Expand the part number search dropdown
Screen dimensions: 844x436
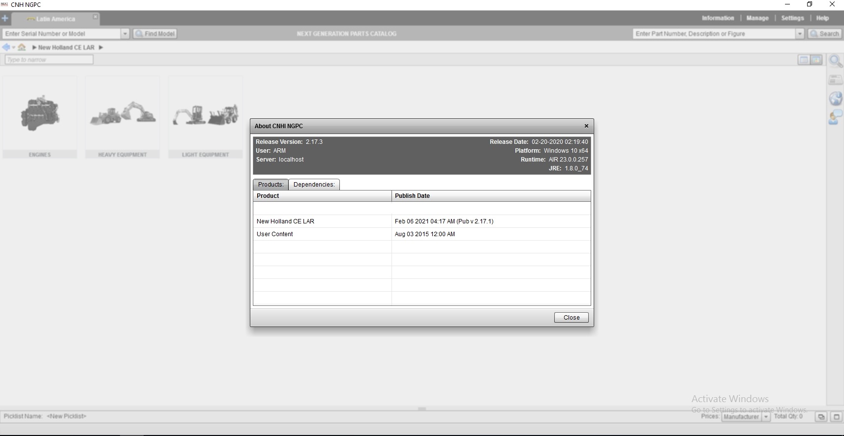800,34
